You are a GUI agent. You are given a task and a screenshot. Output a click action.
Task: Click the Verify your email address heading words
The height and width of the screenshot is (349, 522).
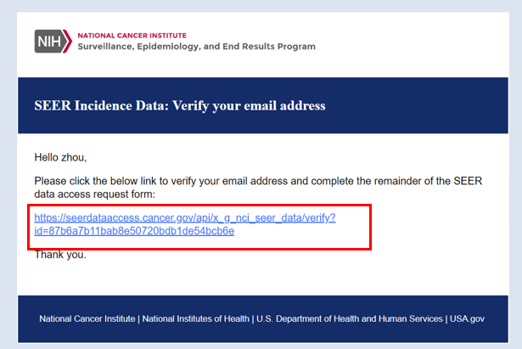coord(249,106)
